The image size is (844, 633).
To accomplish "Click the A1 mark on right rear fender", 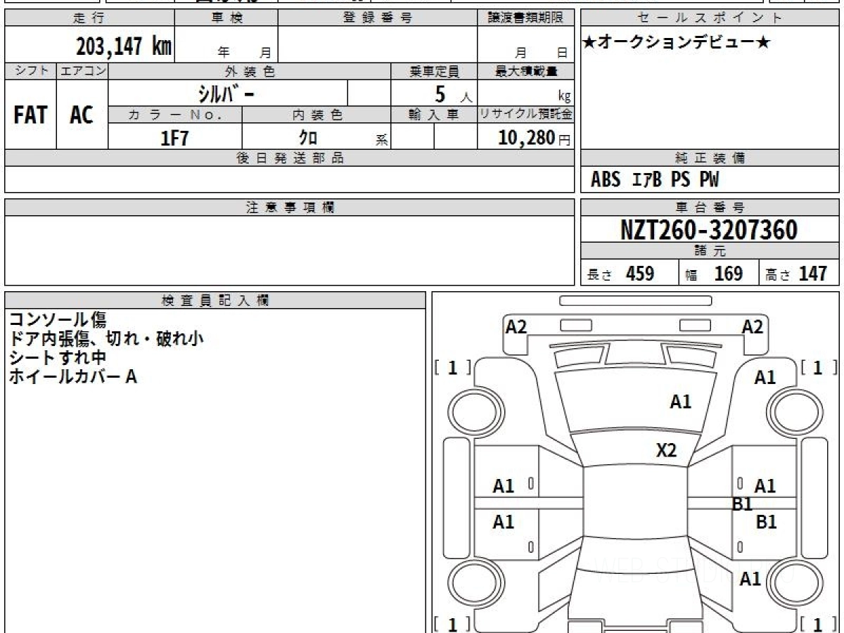I will coord(750,579).
